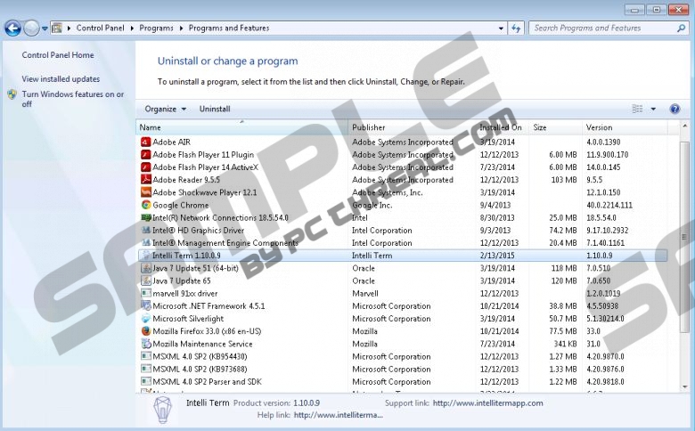Select the Adobe Shockwave Player 12.1 icon
695x431 pixels.
click(x=146, y=192)
